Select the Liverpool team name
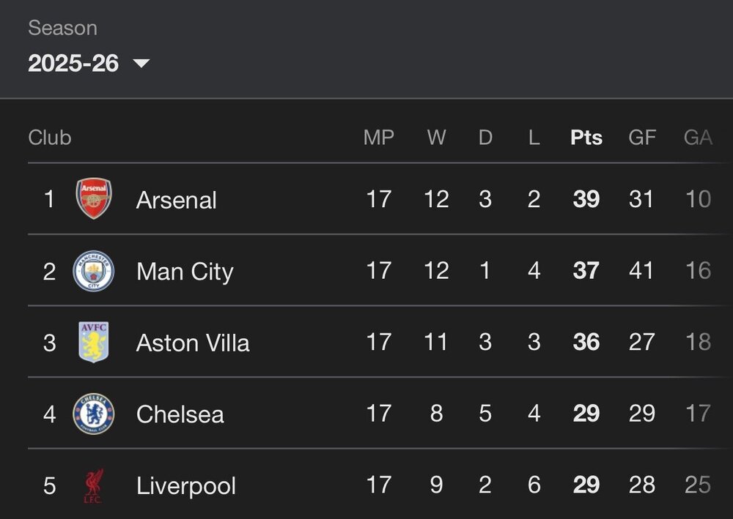Screen dimensions: 733x519 186,486
